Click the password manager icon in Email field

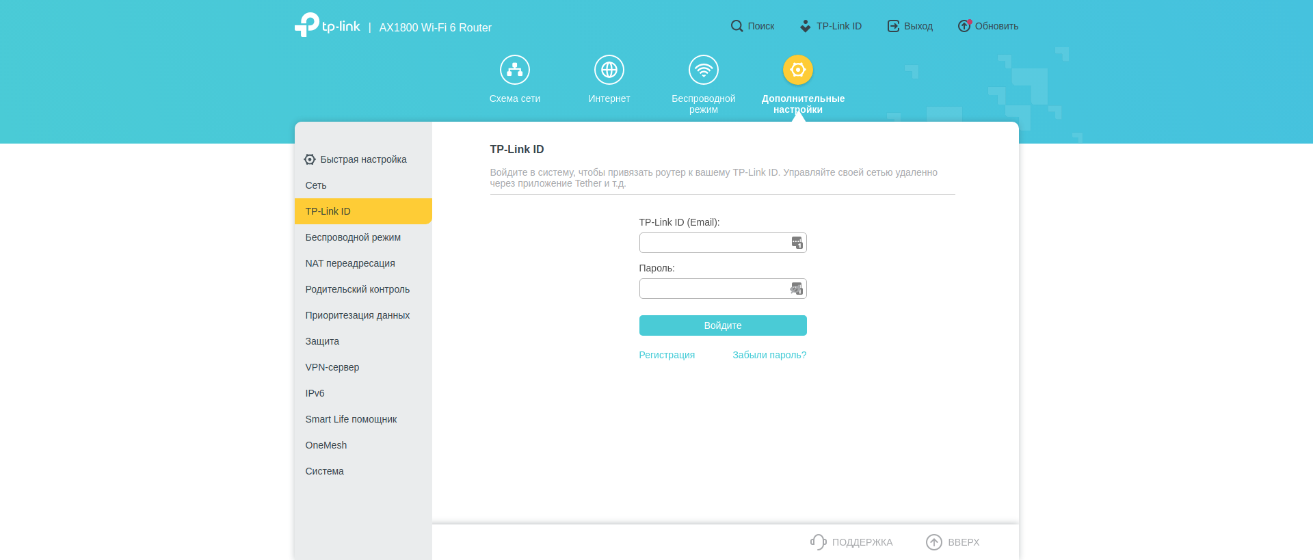(797, 243)
